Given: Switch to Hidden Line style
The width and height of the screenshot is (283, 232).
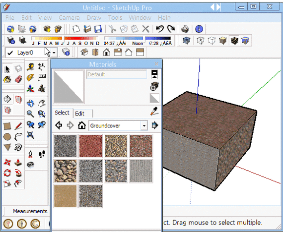Looking at the screenshot, I should click(x=212, y=40).
